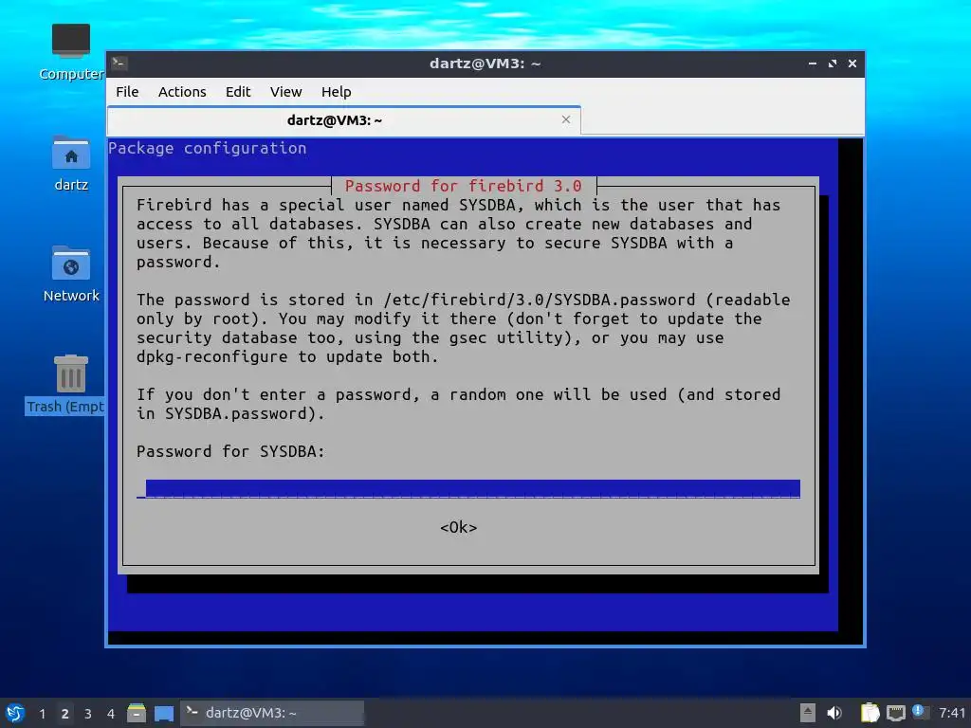971x728 pixels.
Task: Click the 7:41 clock on the panel
Action: [952, 713]
